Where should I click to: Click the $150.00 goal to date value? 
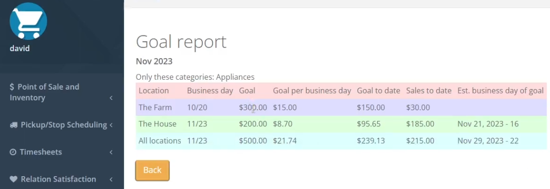pyautogui.click(x=371, y=108)
